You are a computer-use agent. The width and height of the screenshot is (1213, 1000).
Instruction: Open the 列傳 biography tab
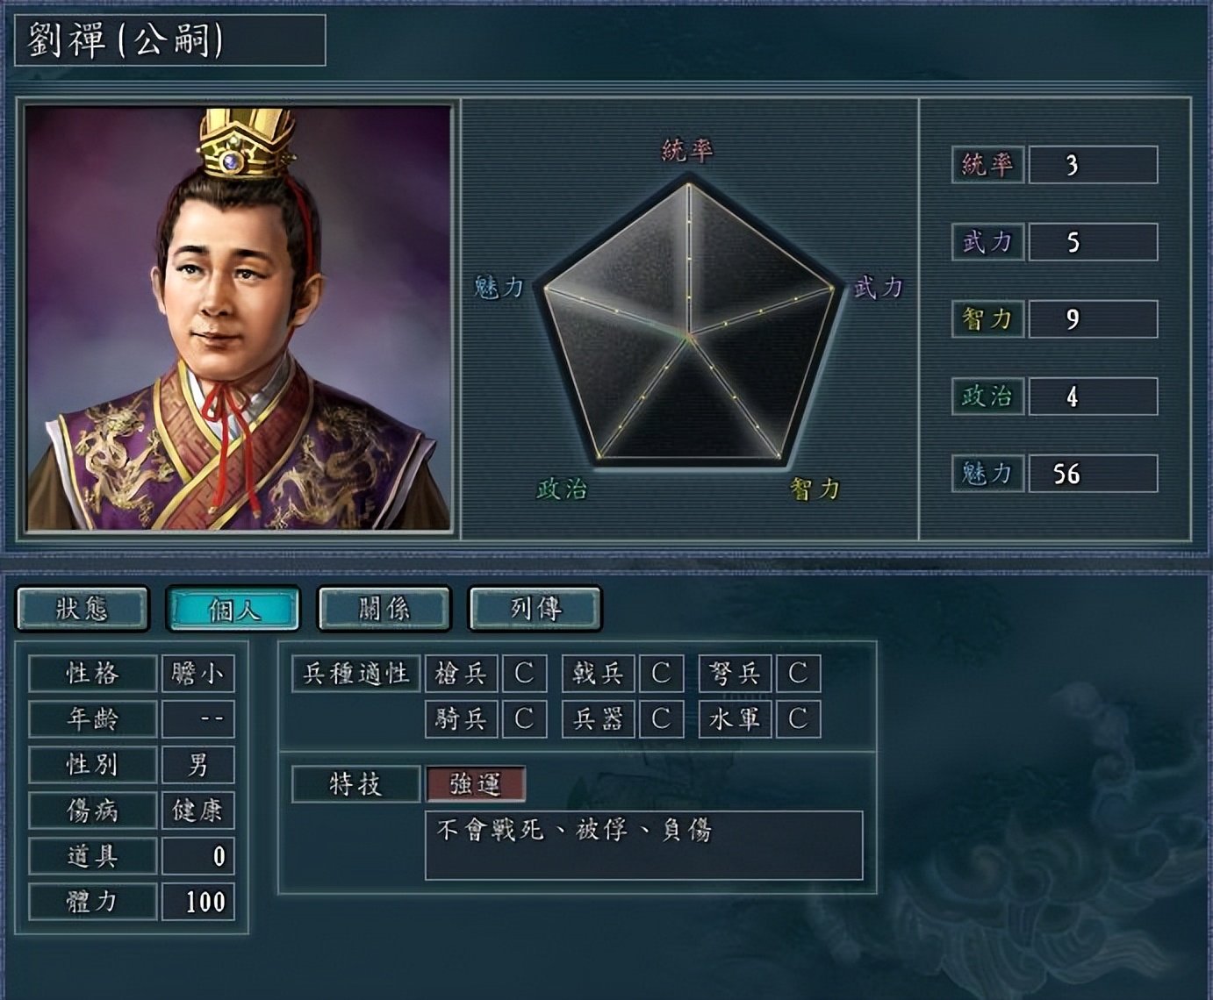(535, 609)
